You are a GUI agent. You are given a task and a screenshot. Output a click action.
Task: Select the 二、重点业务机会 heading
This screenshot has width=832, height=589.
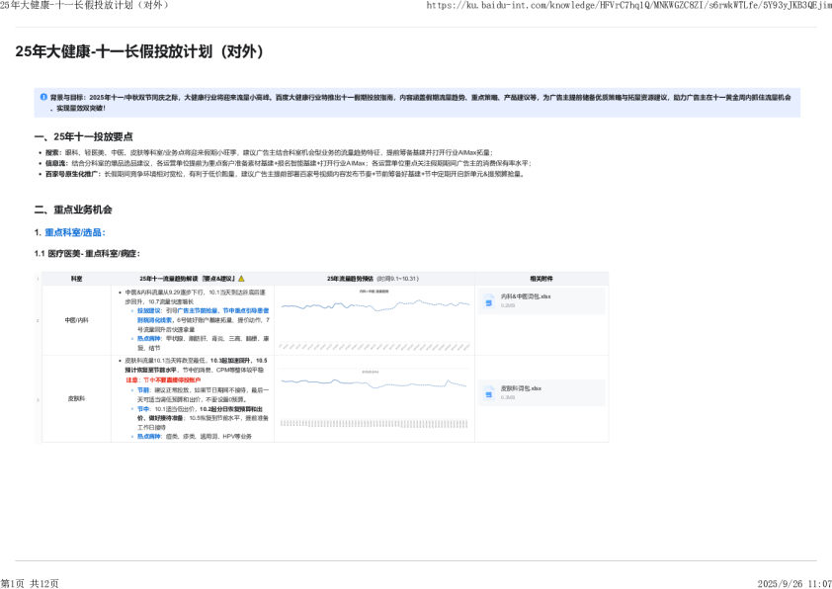73,210
